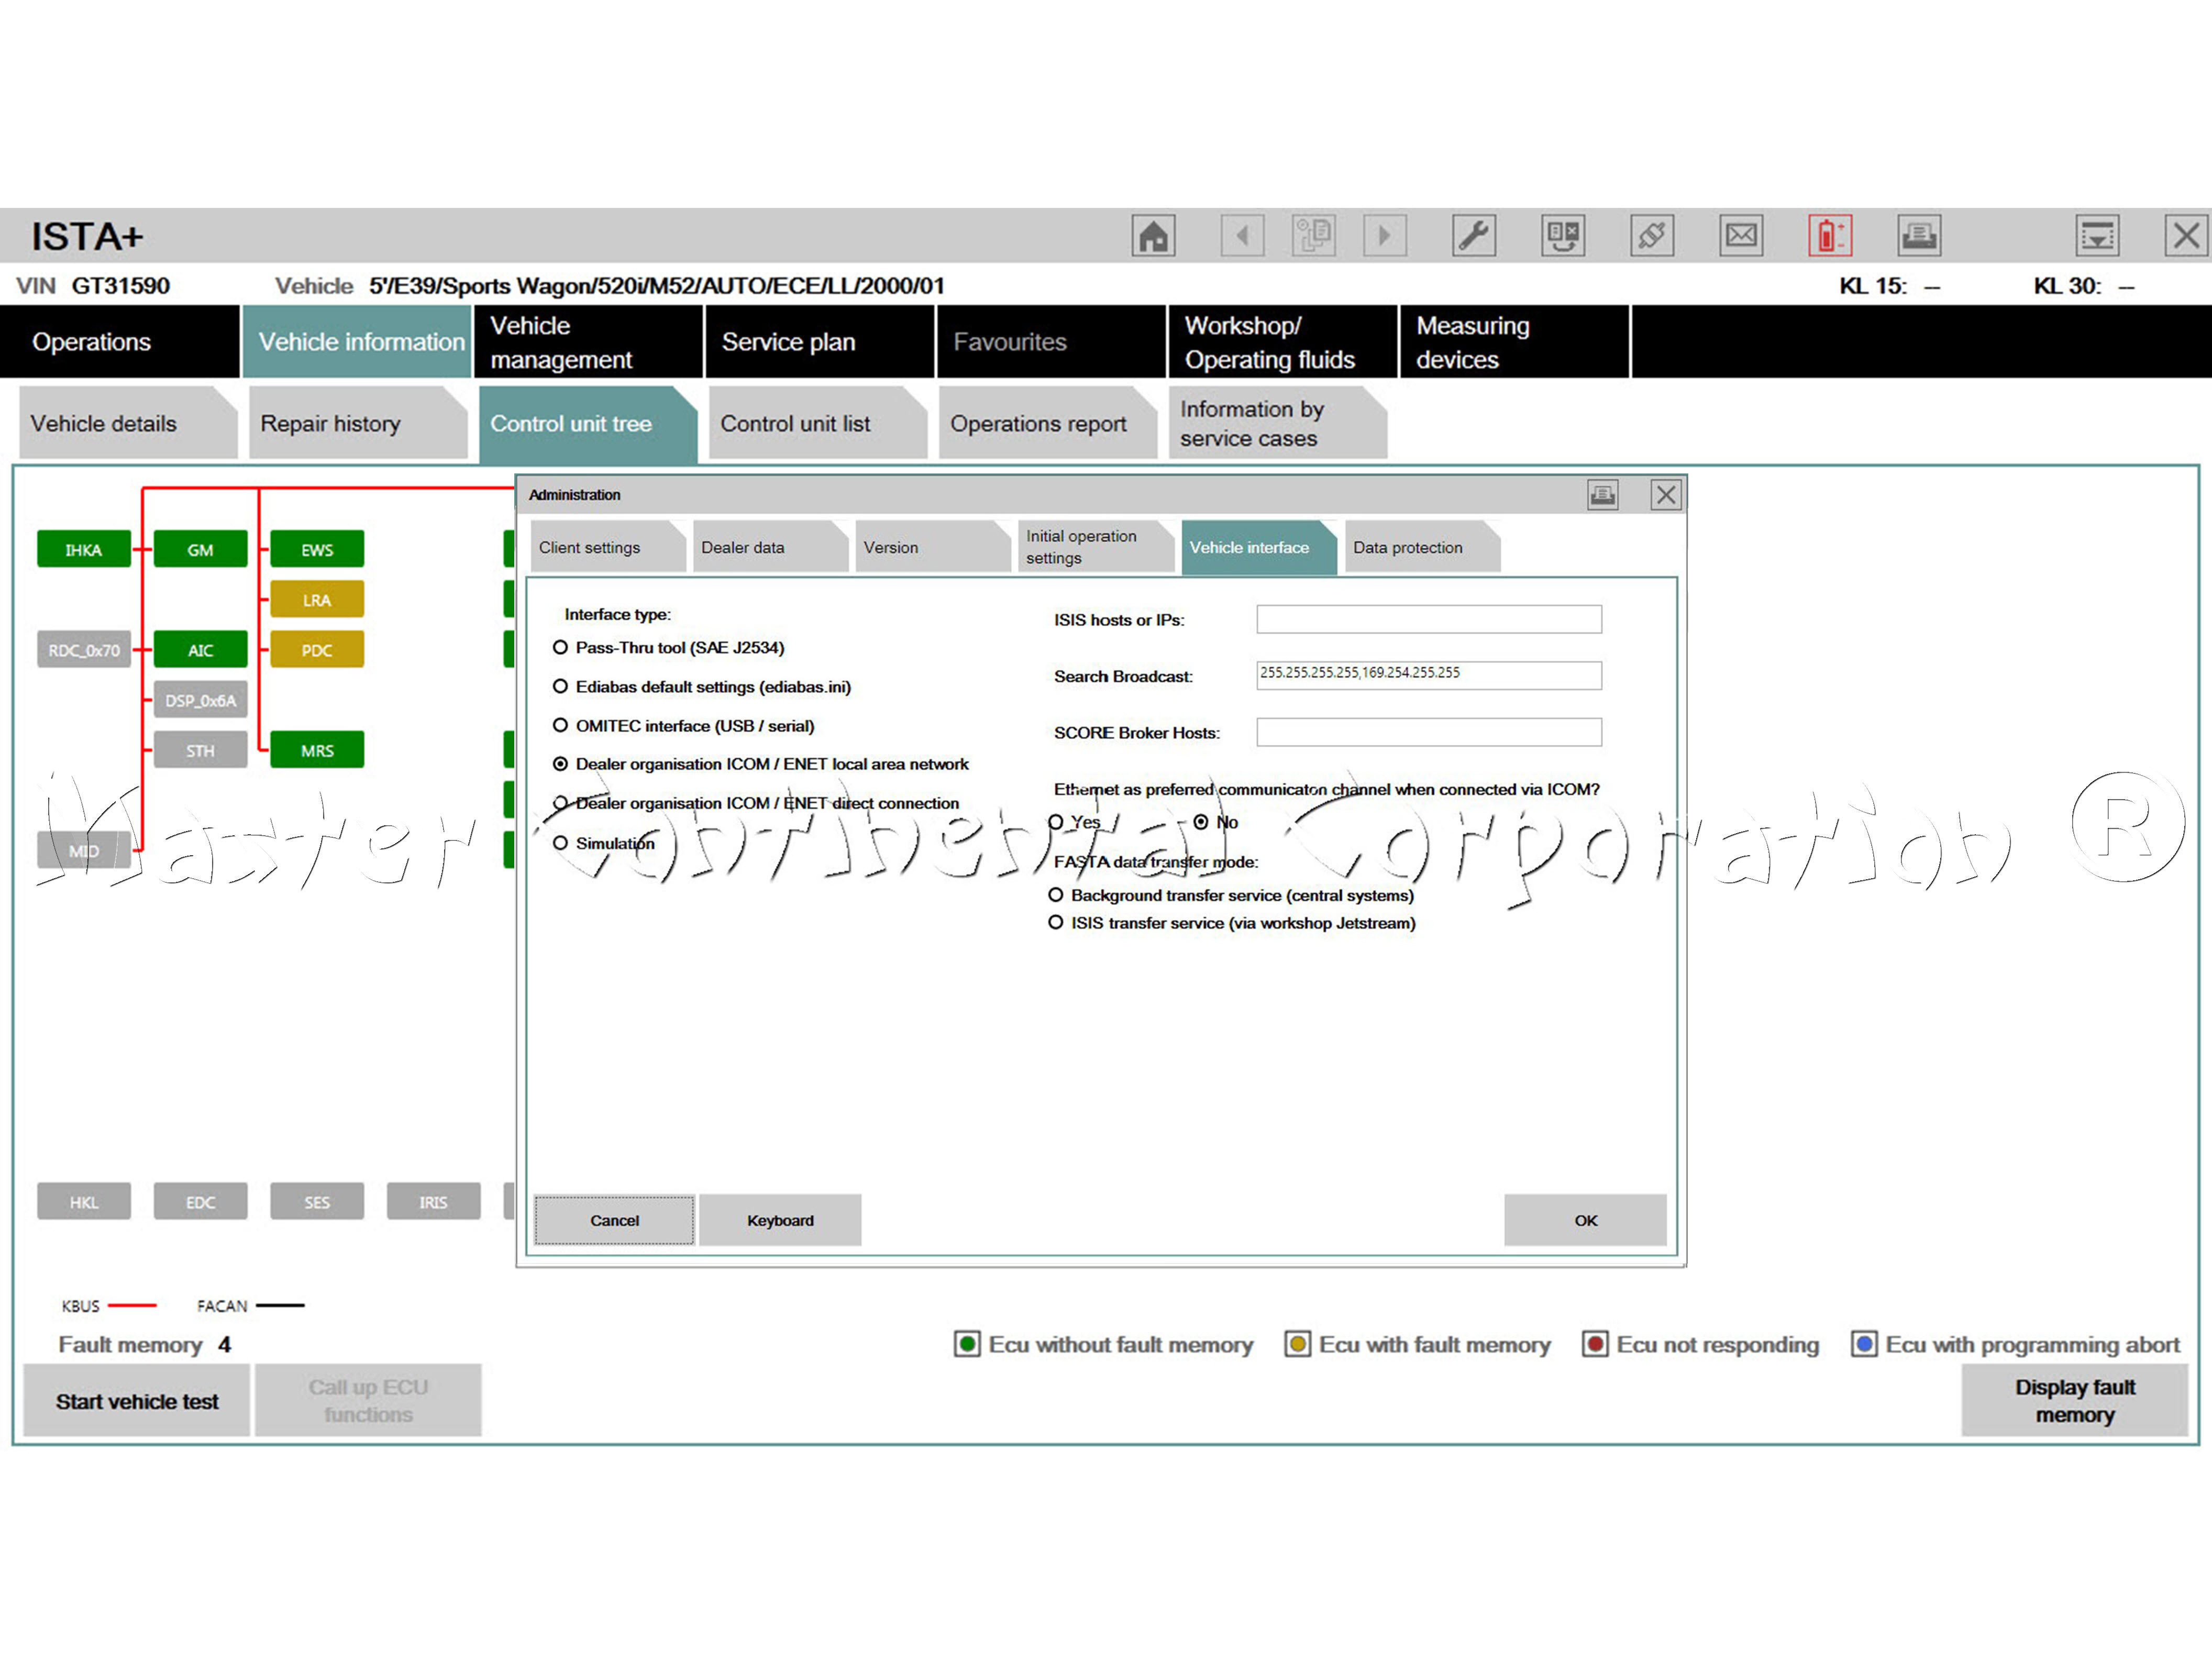Close the ISTA+ application window
This screenshot has height=1659, width=2212.
(2186, 236)
